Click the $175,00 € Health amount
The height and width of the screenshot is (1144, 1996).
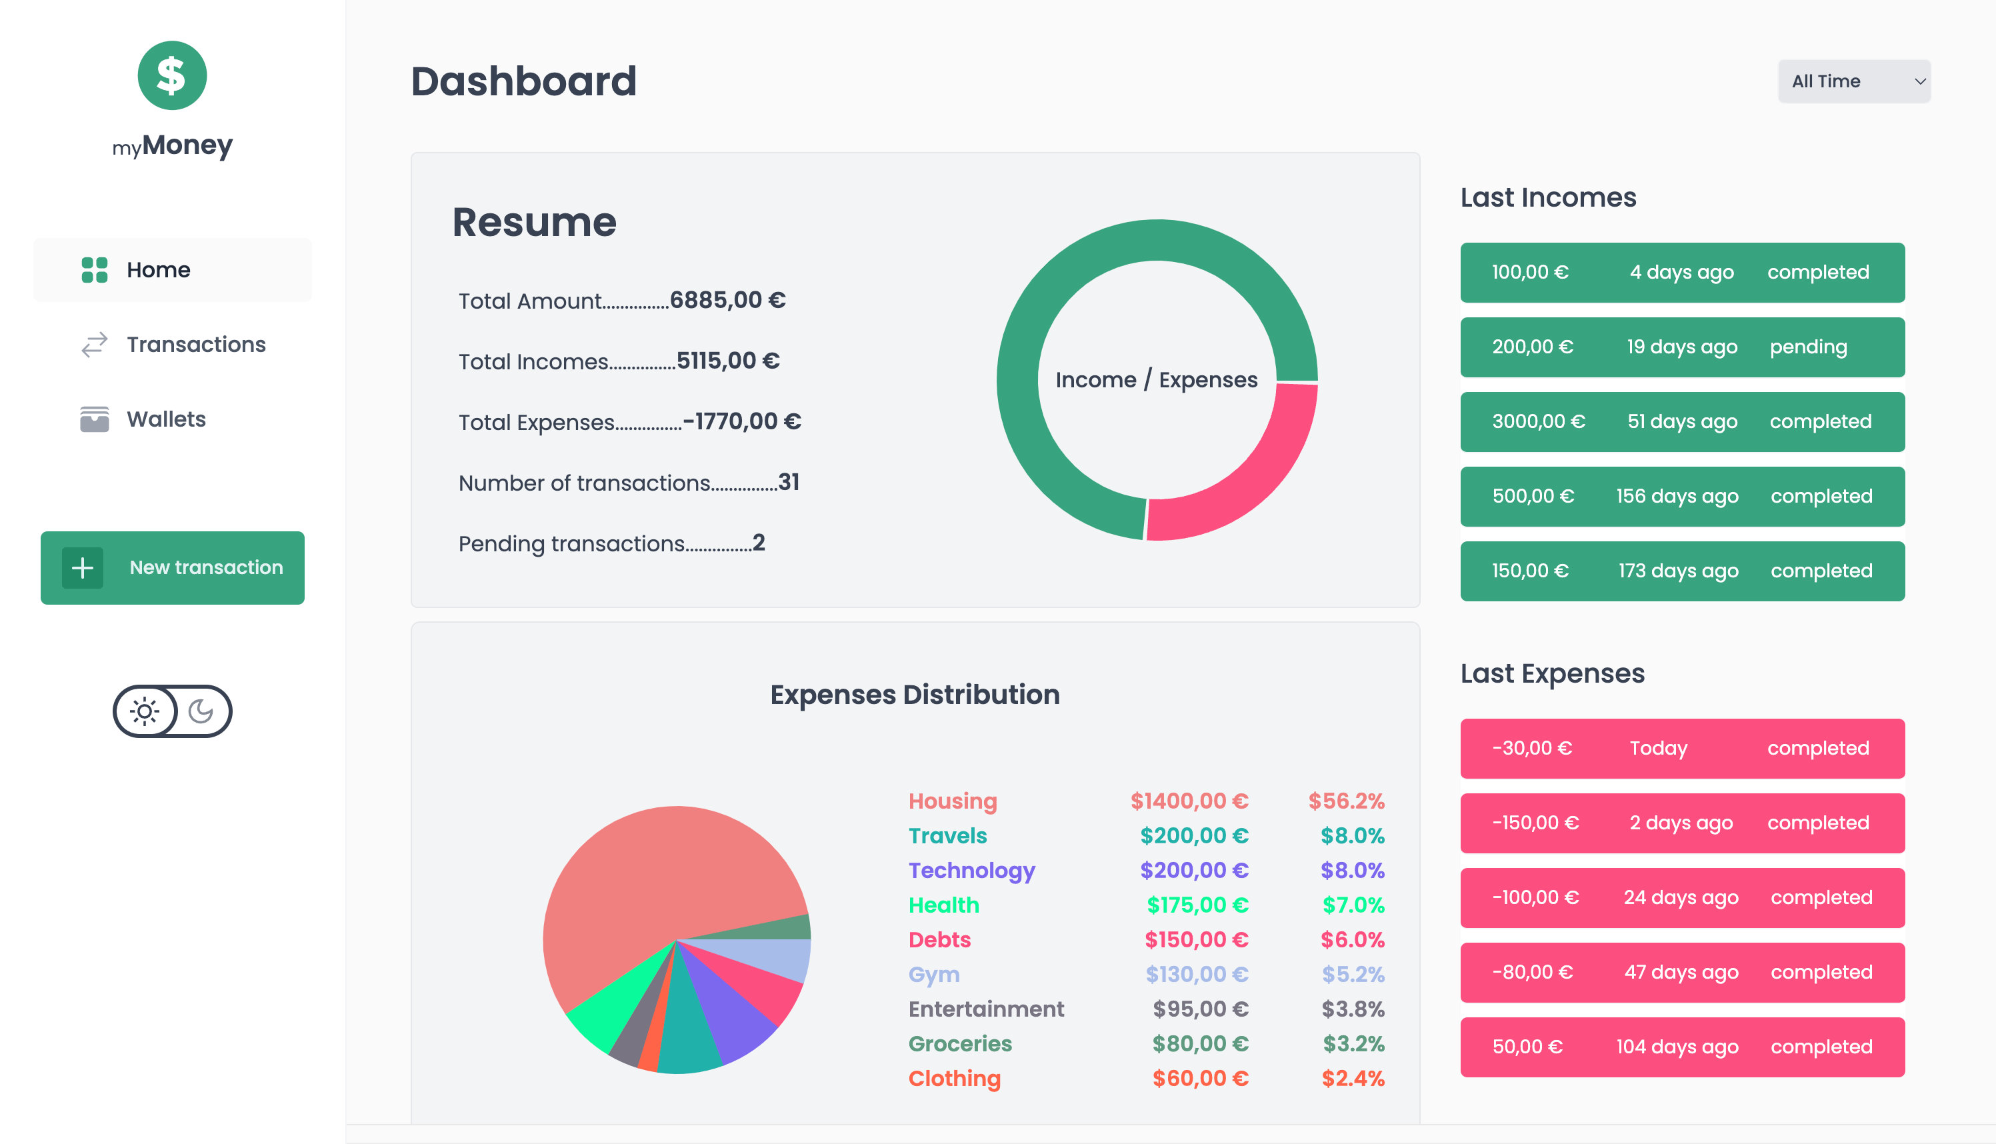click(x=1197, y=905)
